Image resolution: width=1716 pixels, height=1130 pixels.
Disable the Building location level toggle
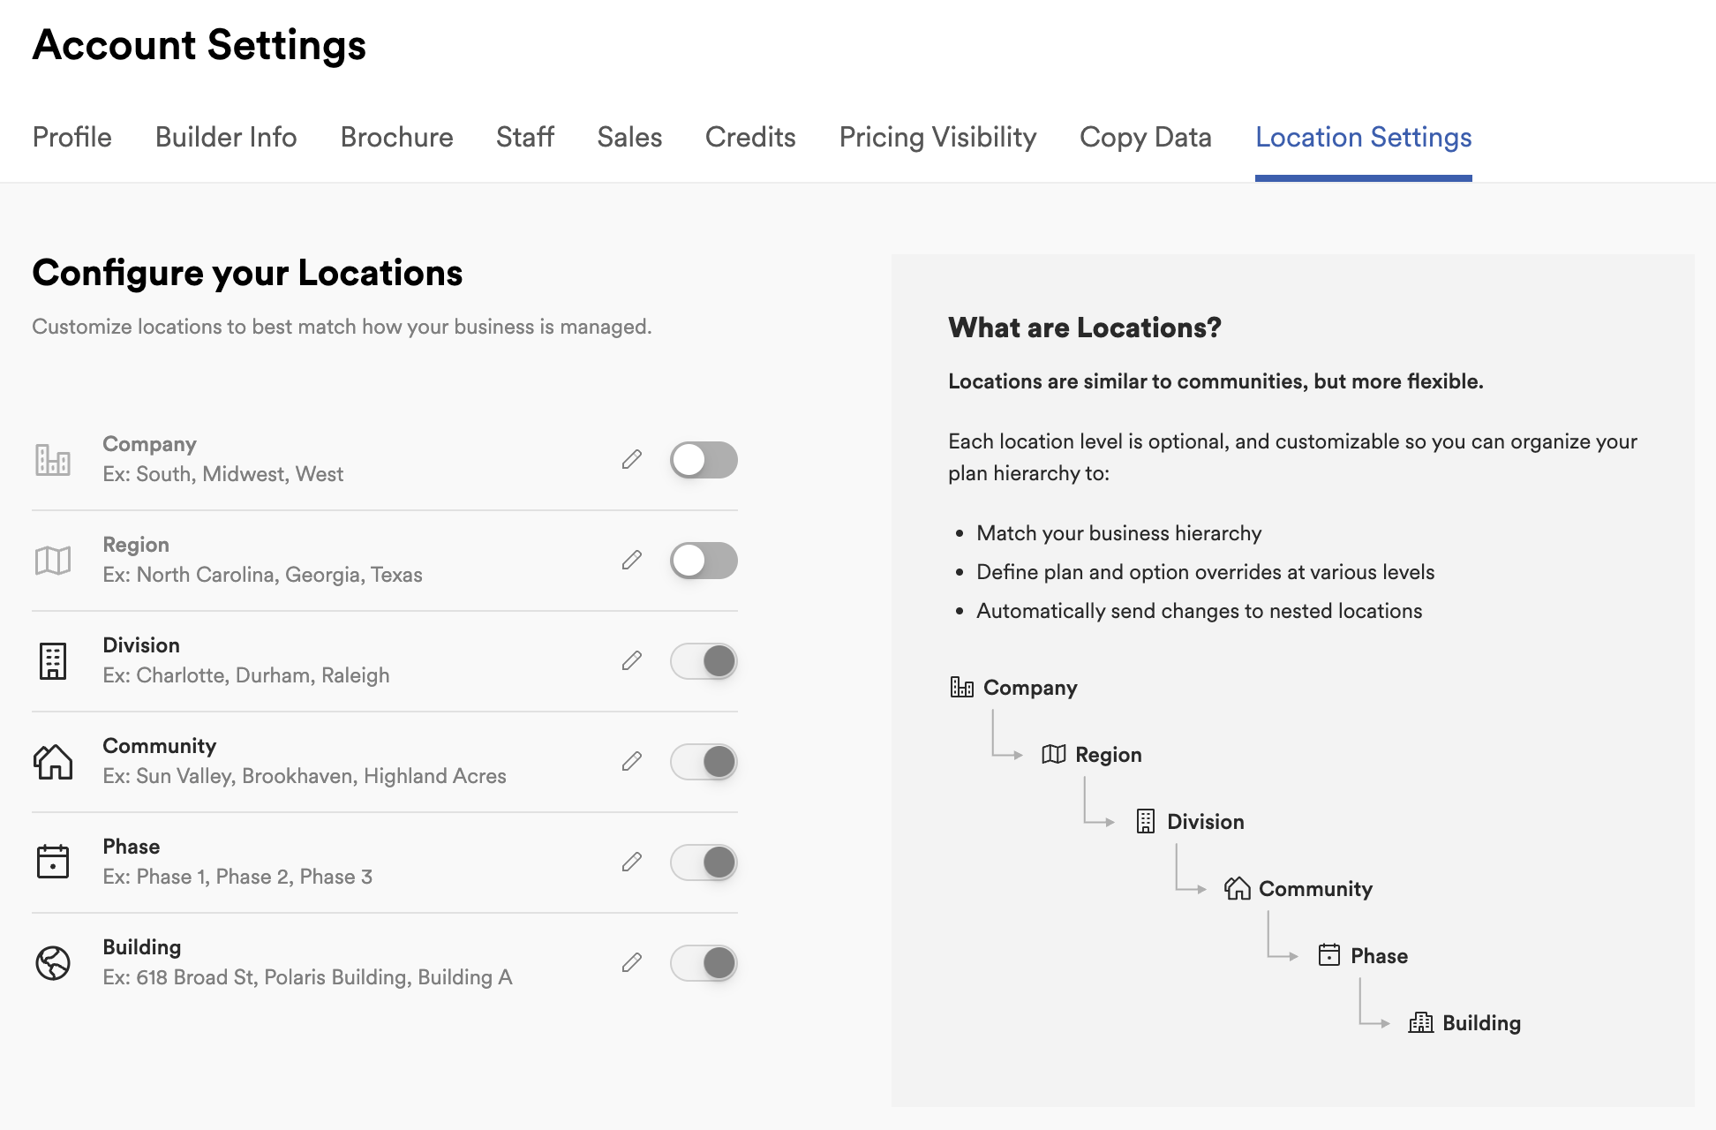tap(704, 963)
